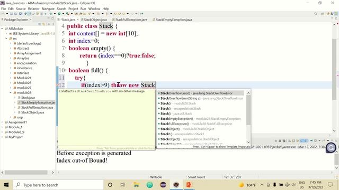Image resolution: width=339 pixels, height=190 pixels.
Task: Click the New file toolbar icon
Action: click(3, 14)
